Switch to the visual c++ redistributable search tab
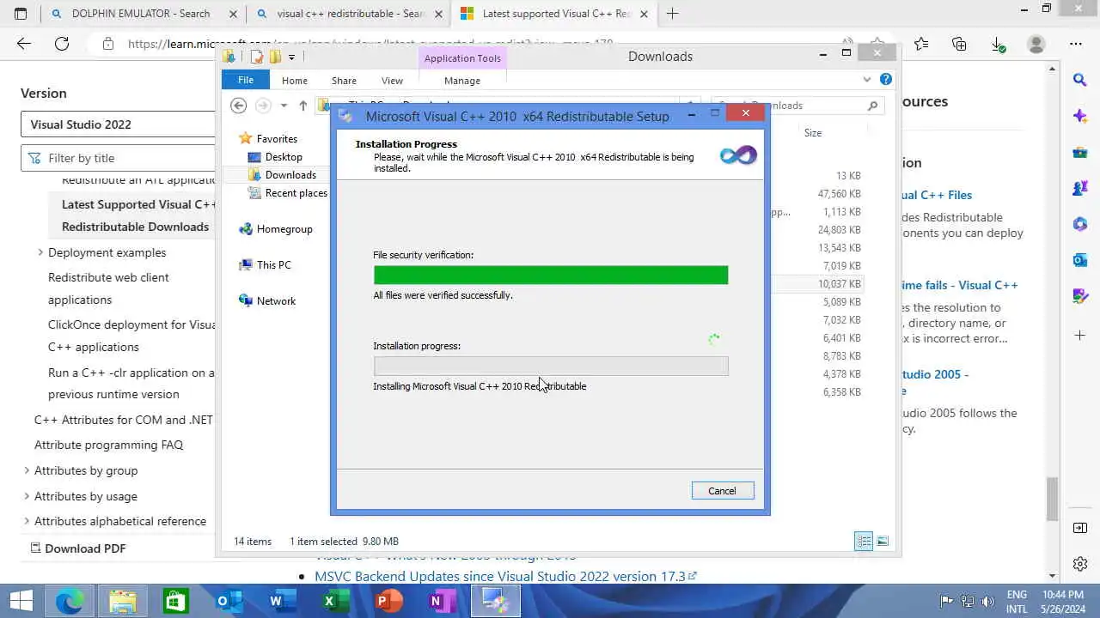This screenshot has width=1100, height=618. [351, 14]
